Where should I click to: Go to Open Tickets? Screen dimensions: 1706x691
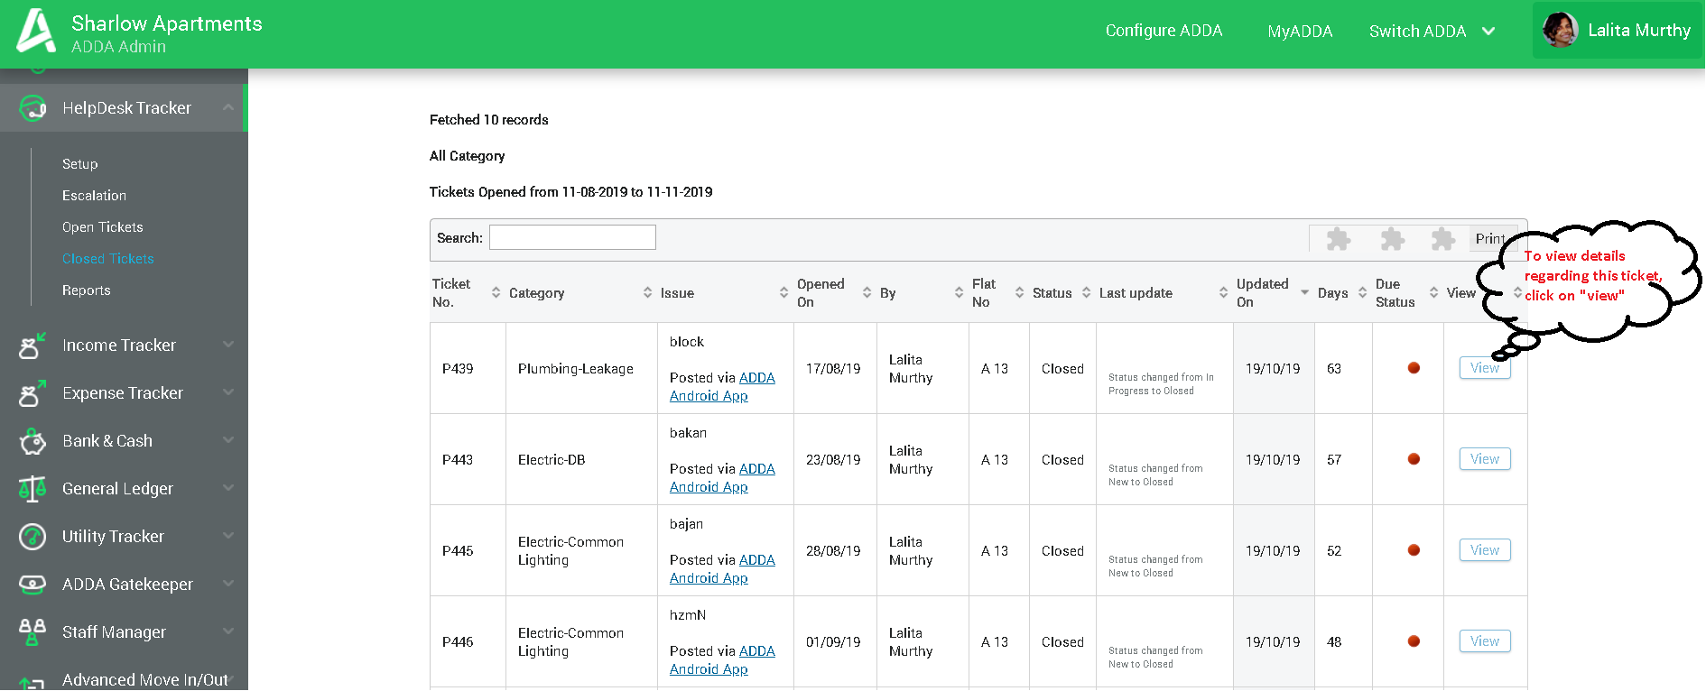coord(102,227)
